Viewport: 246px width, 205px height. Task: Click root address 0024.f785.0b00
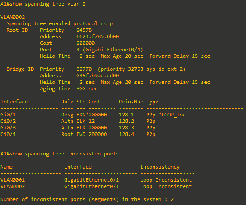(x=98, y=36)
